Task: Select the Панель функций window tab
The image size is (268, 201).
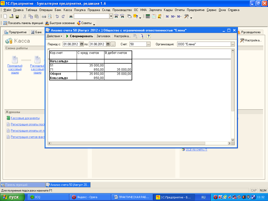Action: click(23, 185)
